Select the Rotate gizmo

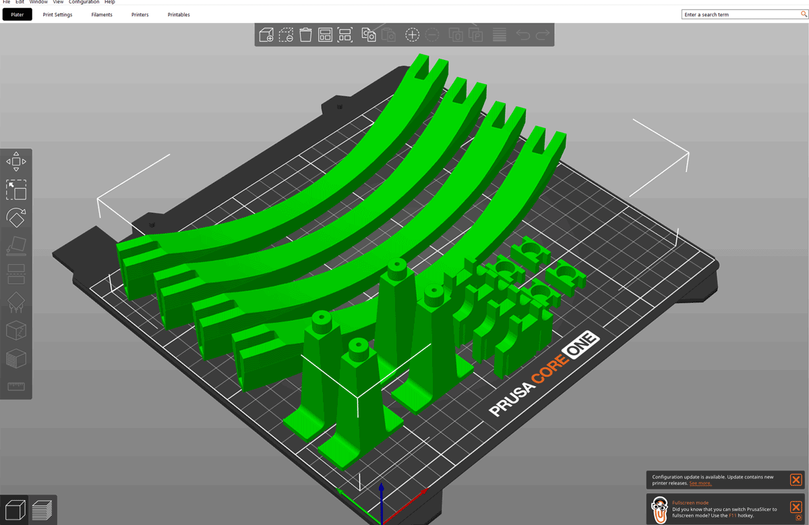coord(16,218)
